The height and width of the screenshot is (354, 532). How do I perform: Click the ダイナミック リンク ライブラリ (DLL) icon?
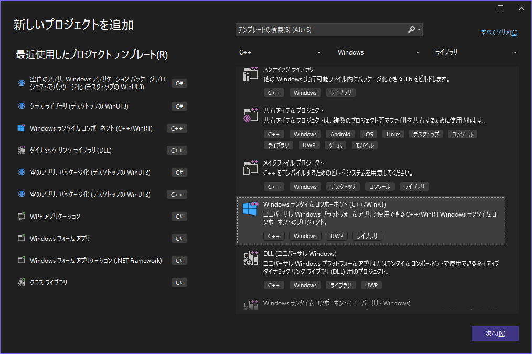pyautogui.click(x=21, y=150)
